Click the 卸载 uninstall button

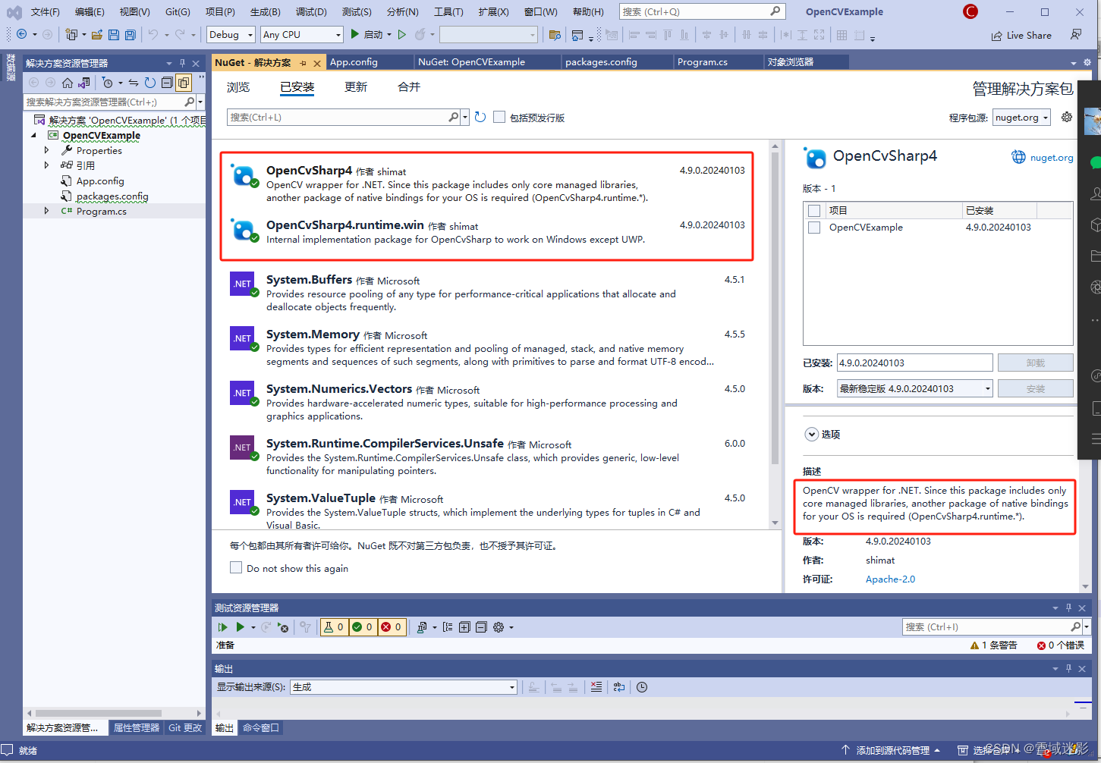click(x=1035, y=363)
